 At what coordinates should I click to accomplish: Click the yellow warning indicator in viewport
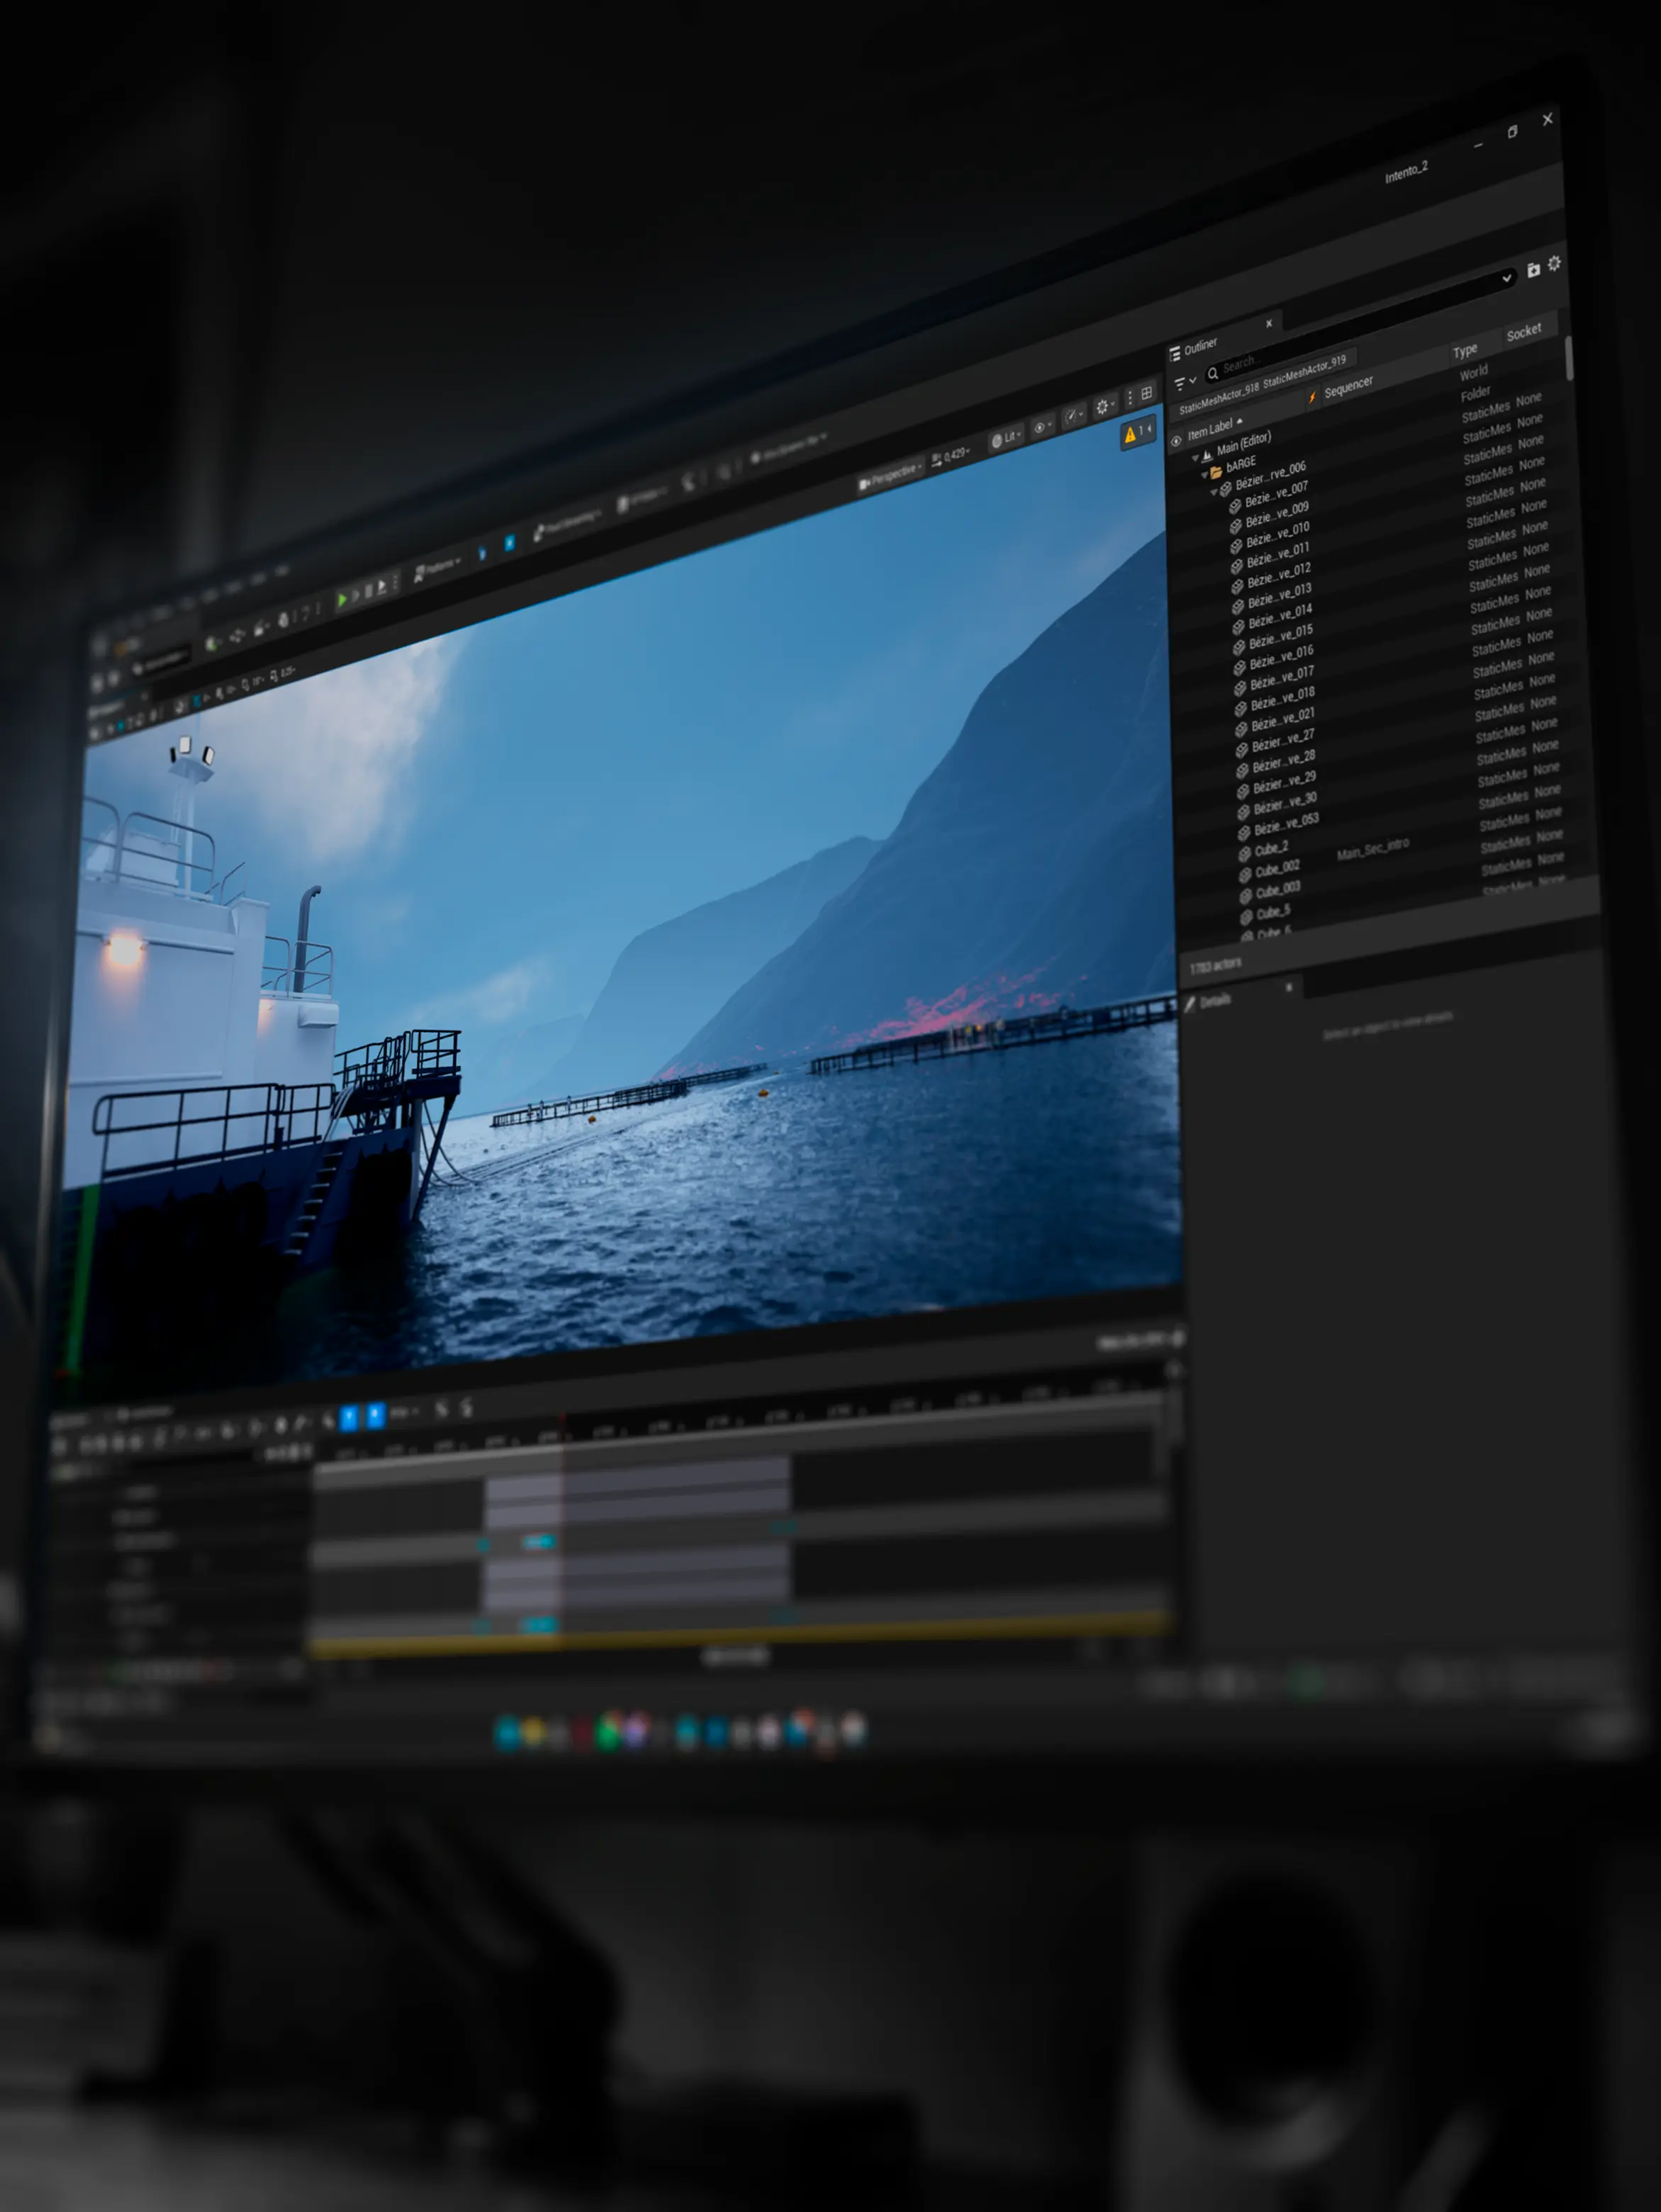tap(1136, 433)
